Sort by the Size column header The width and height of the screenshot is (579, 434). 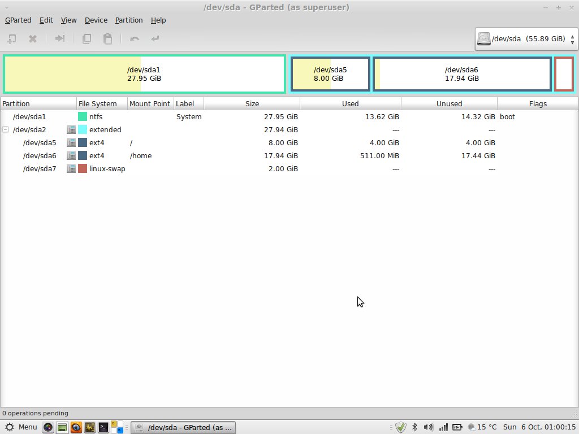click(252, 104)
